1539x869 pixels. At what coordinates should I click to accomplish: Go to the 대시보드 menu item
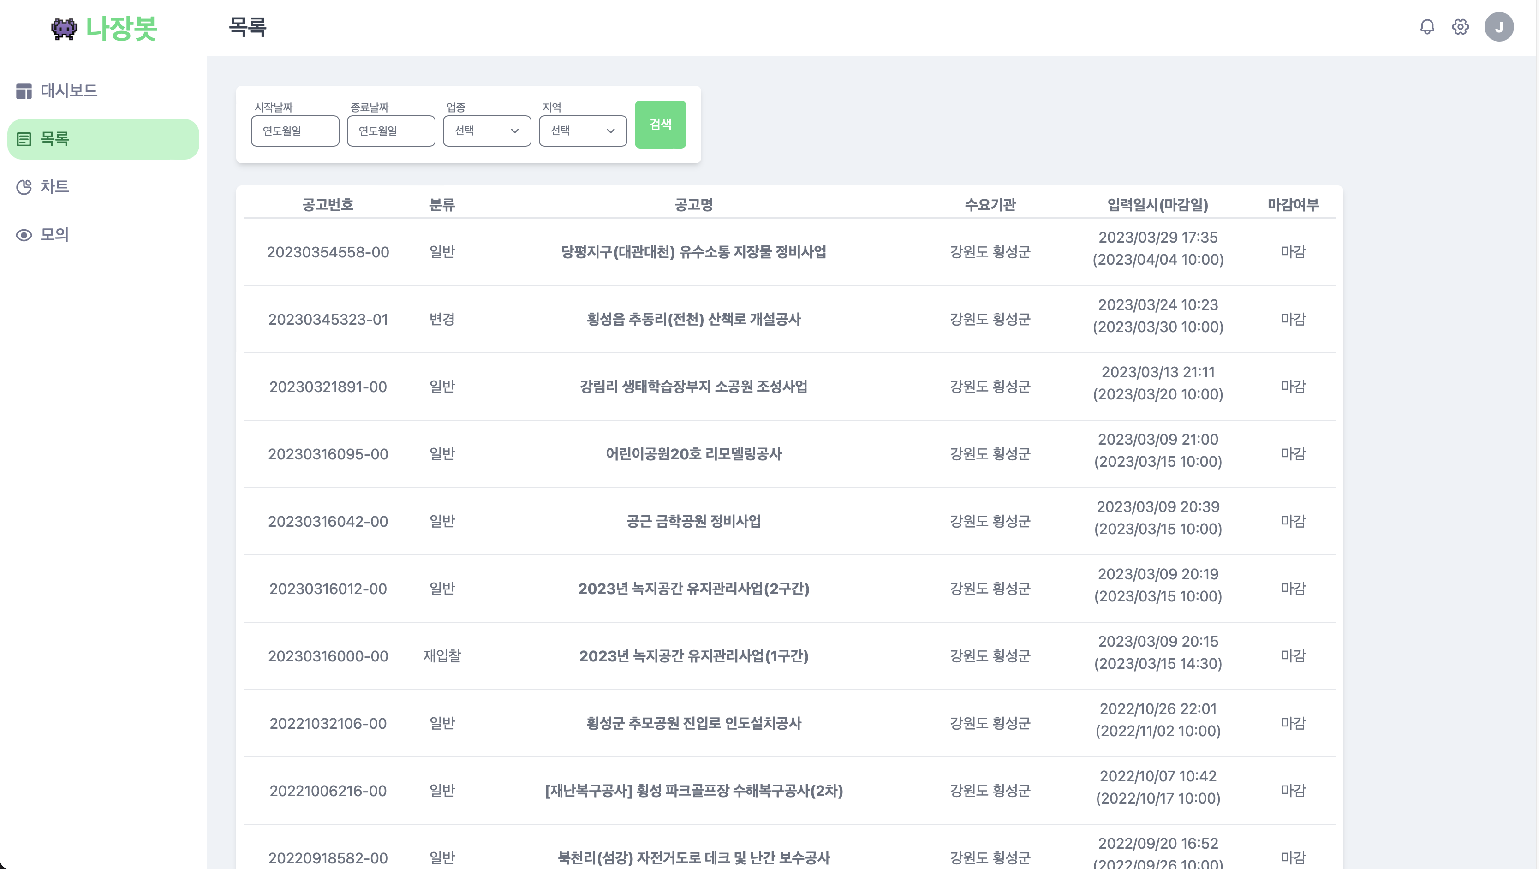69,91
